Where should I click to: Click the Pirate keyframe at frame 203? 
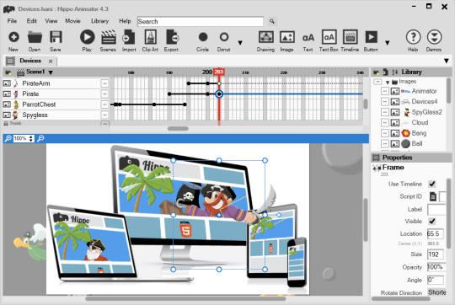(x=219, y=94)
